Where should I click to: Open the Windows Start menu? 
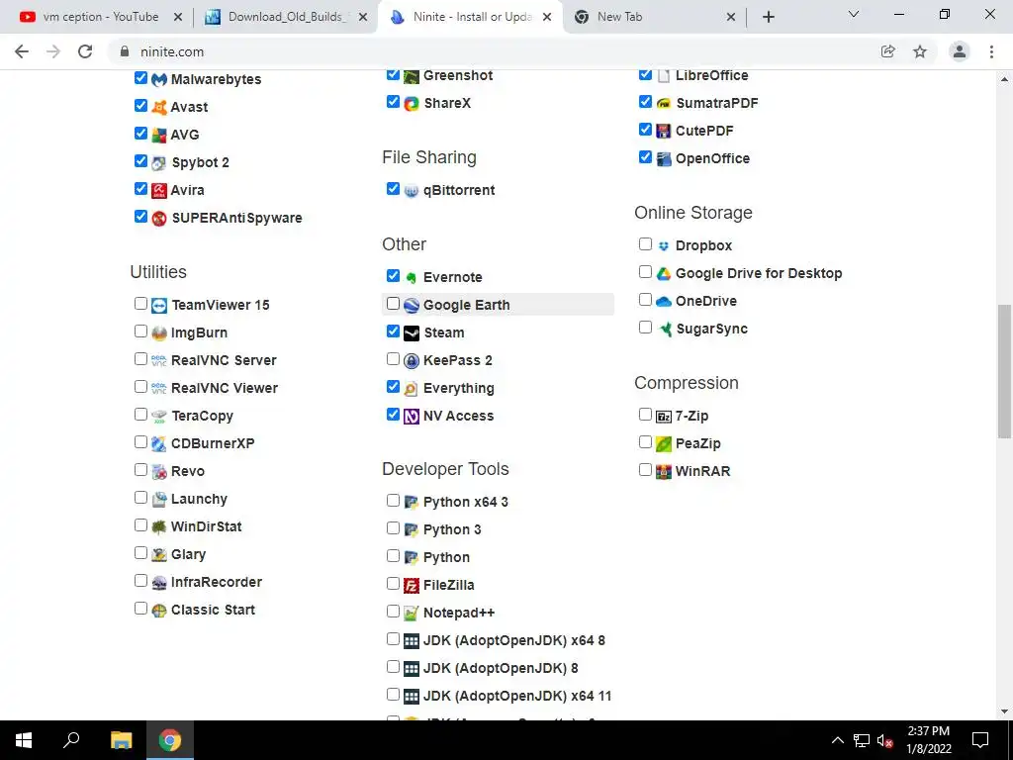24,740
